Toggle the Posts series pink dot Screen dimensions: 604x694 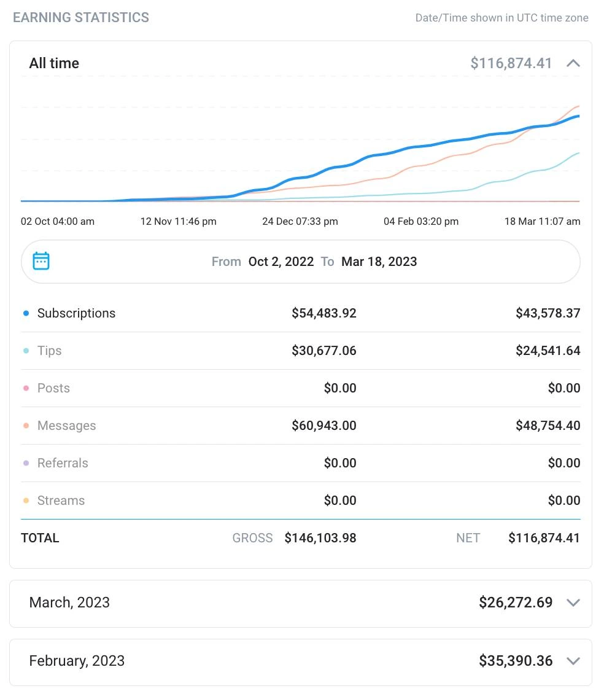(26, 388)
